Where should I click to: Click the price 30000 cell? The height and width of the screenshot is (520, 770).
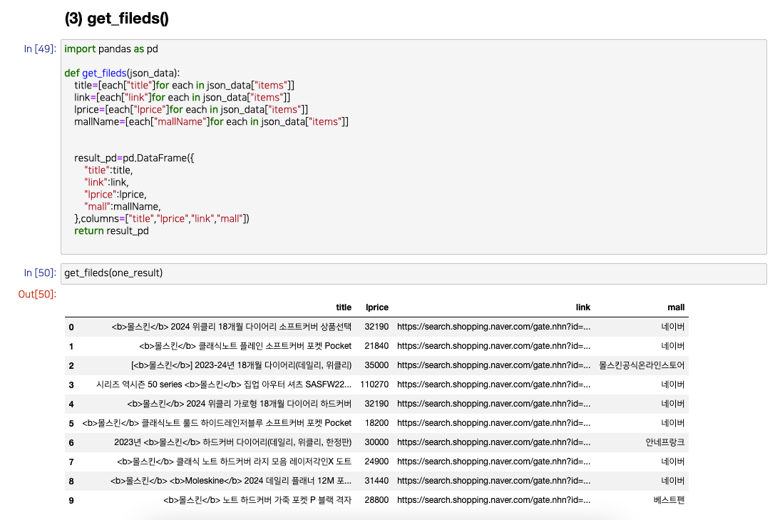(376, 442)
